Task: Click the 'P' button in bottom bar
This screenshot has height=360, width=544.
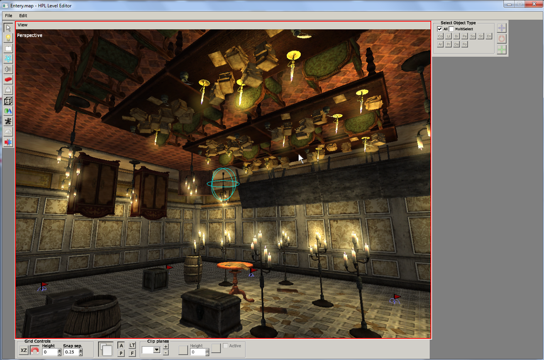Action: 121,353
